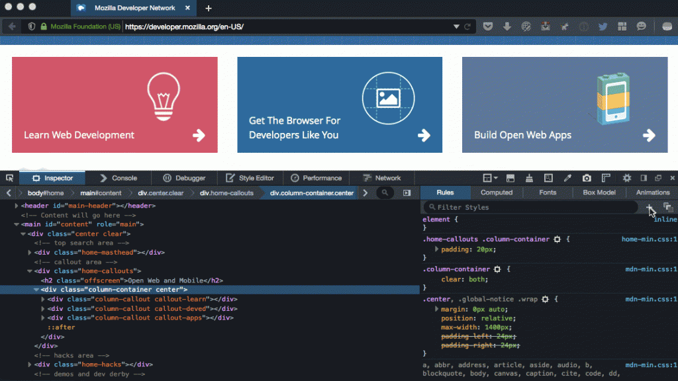Expand the home-masthead div node

click(x=30, y=252)
